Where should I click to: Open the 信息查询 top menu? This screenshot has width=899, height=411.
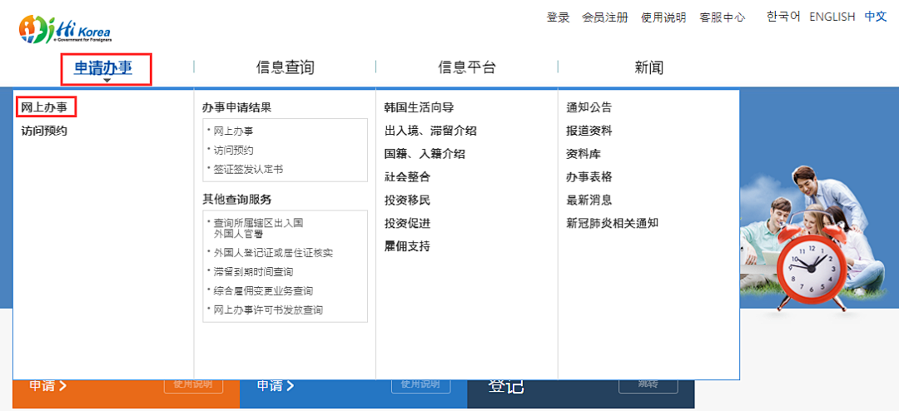285,67
